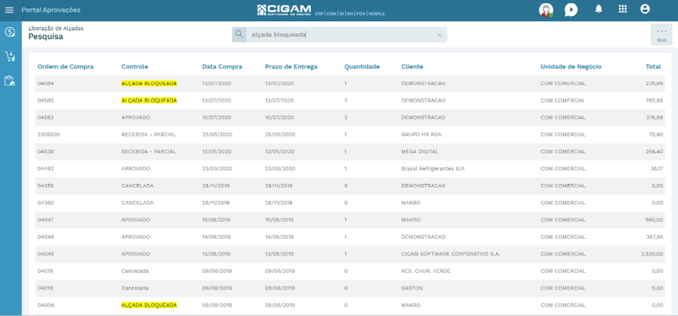Click total value 2.520,00
Viewport: 678px width, 316px height.
pos(652,254)
